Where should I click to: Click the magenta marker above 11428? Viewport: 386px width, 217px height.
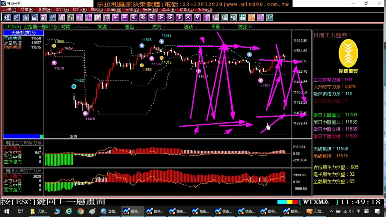tap(85, 113)
